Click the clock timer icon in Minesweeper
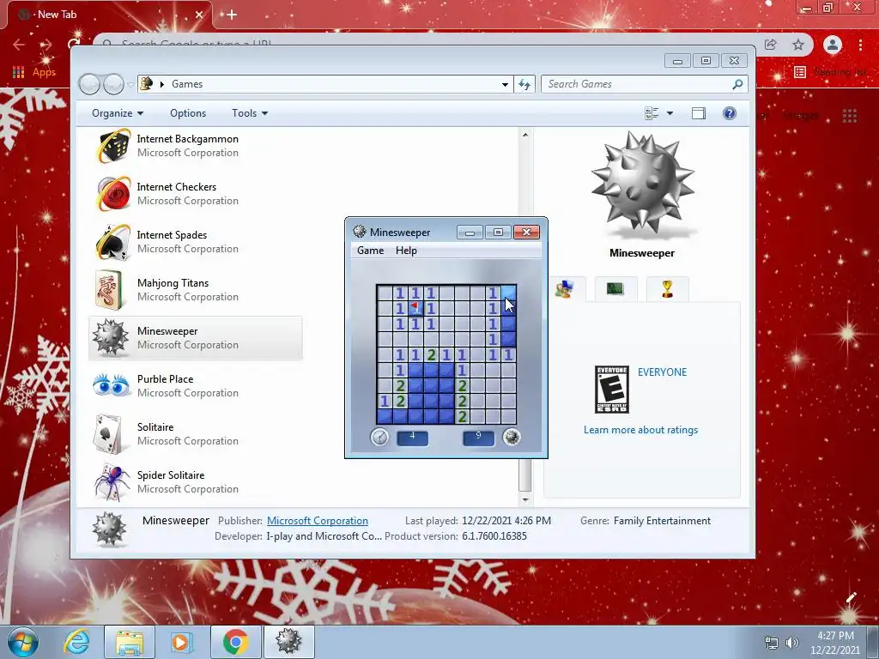The image size is (879, 659). click(379, 437)
